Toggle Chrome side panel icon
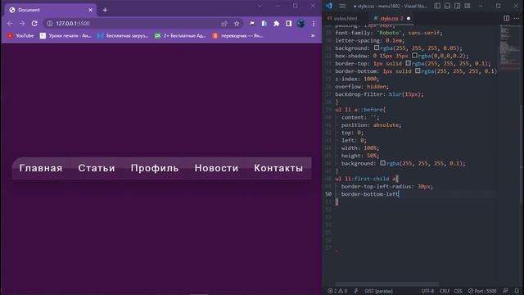 tap(289, 24)
